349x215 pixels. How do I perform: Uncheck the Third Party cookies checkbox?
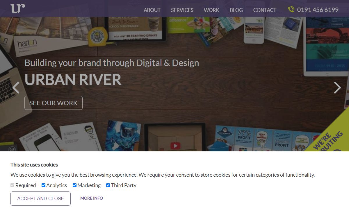108,185
